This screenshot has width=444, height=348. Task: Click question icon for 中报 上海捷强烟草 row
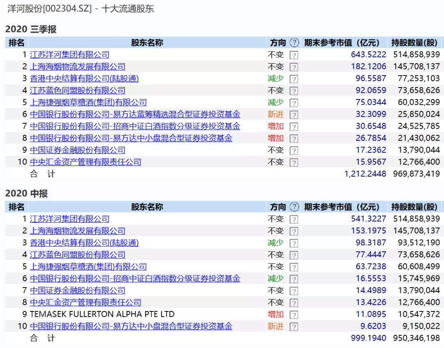coord(294,267)
